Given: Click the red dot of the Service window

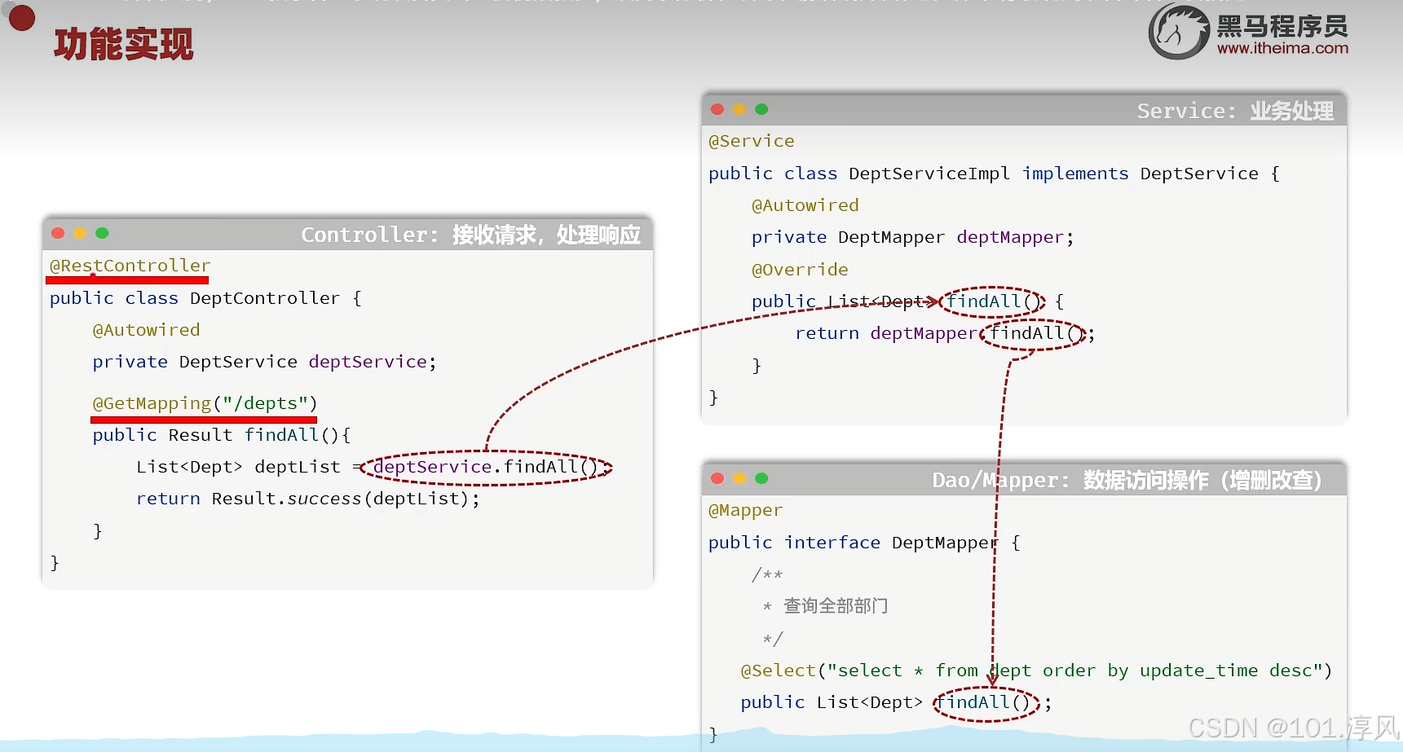Looking at the screenshot, I should (717, 109).
